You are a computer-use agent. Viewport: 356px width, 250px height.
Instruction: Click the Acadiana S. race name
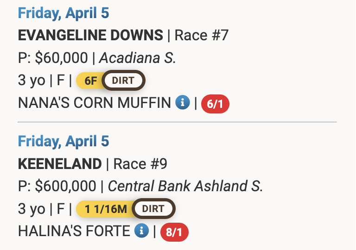138,58
